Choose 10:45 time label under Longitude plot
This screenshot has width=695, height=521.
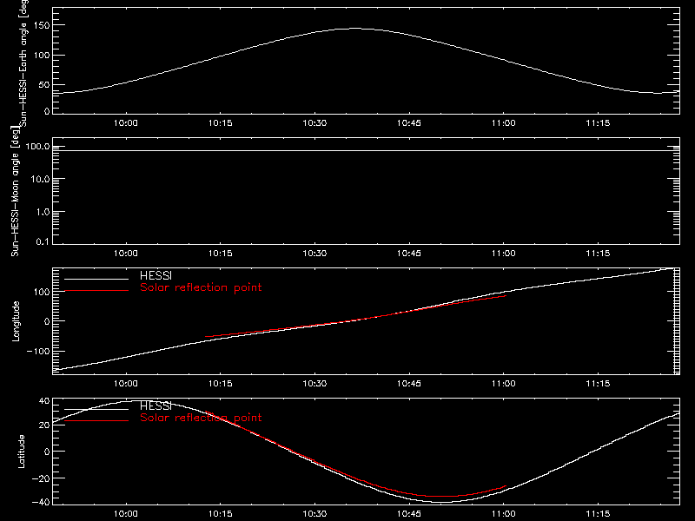[x=408, y=384]
